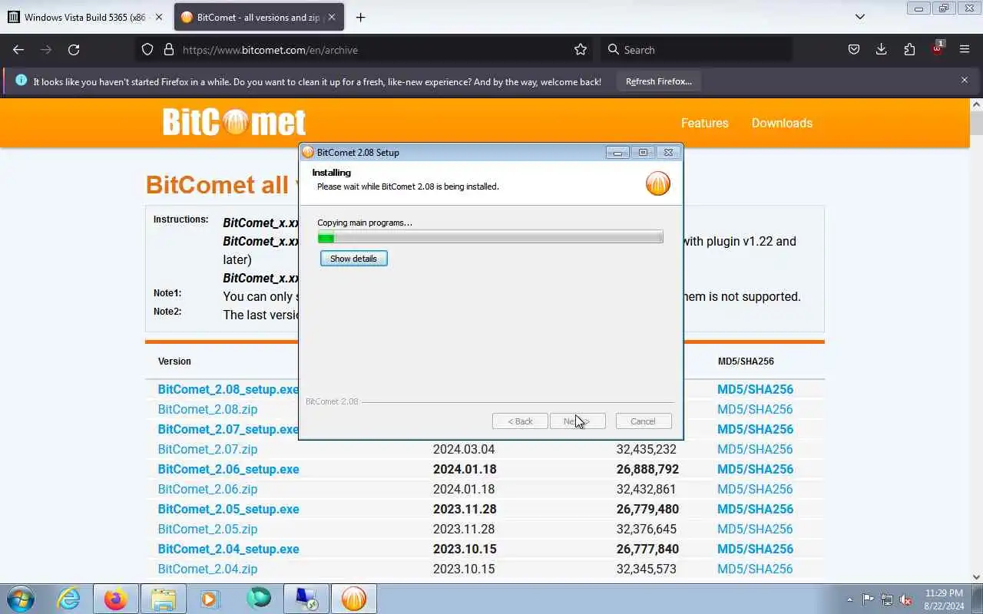Bookmark this page with star icon

point(581,49)
